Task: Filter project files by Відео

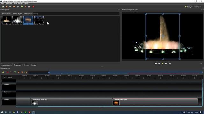Action: (15, 14)
